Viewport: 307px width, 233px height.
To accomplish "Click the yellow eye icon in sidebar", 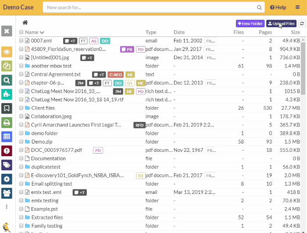I will (7, 52).
